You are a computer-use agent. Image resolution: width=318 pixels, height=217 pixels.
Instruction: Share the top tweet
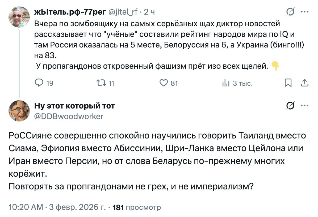point(304,83)
